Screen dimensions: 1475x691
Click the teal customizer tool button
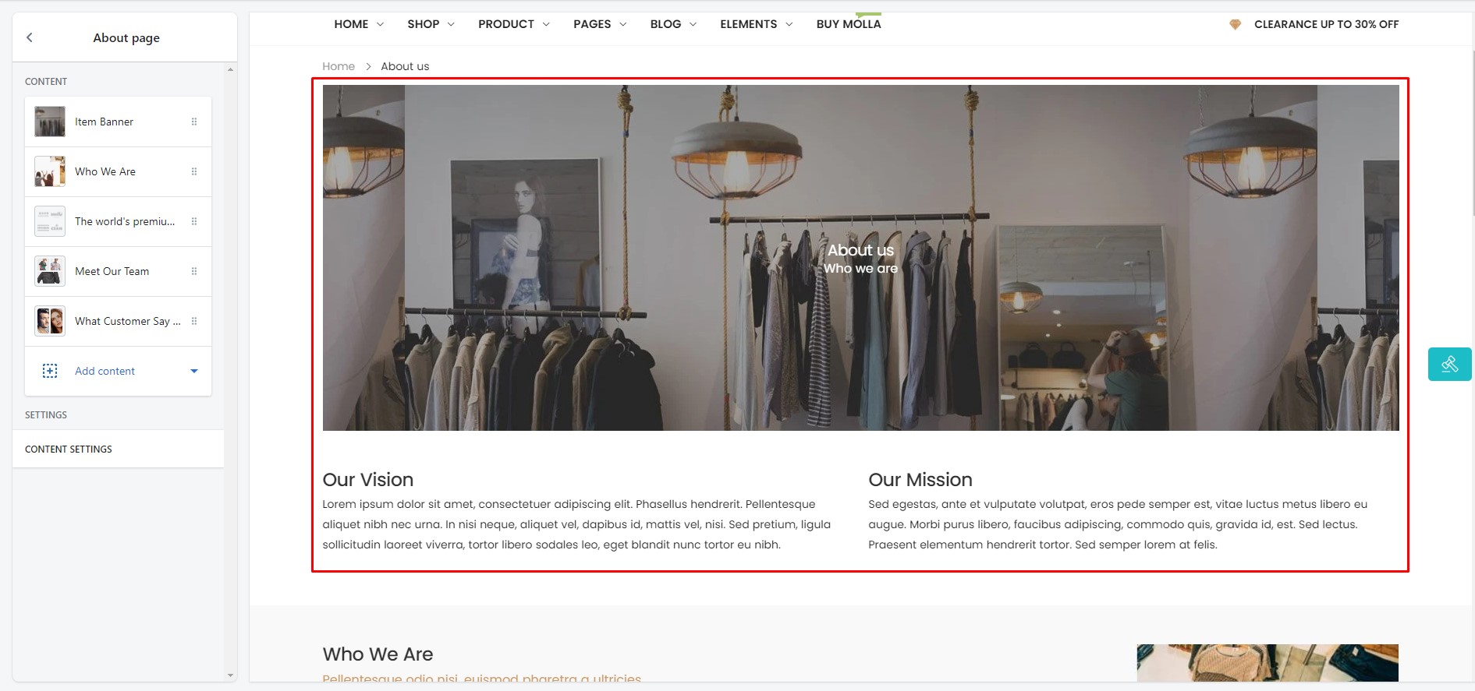click(1449, 364)
